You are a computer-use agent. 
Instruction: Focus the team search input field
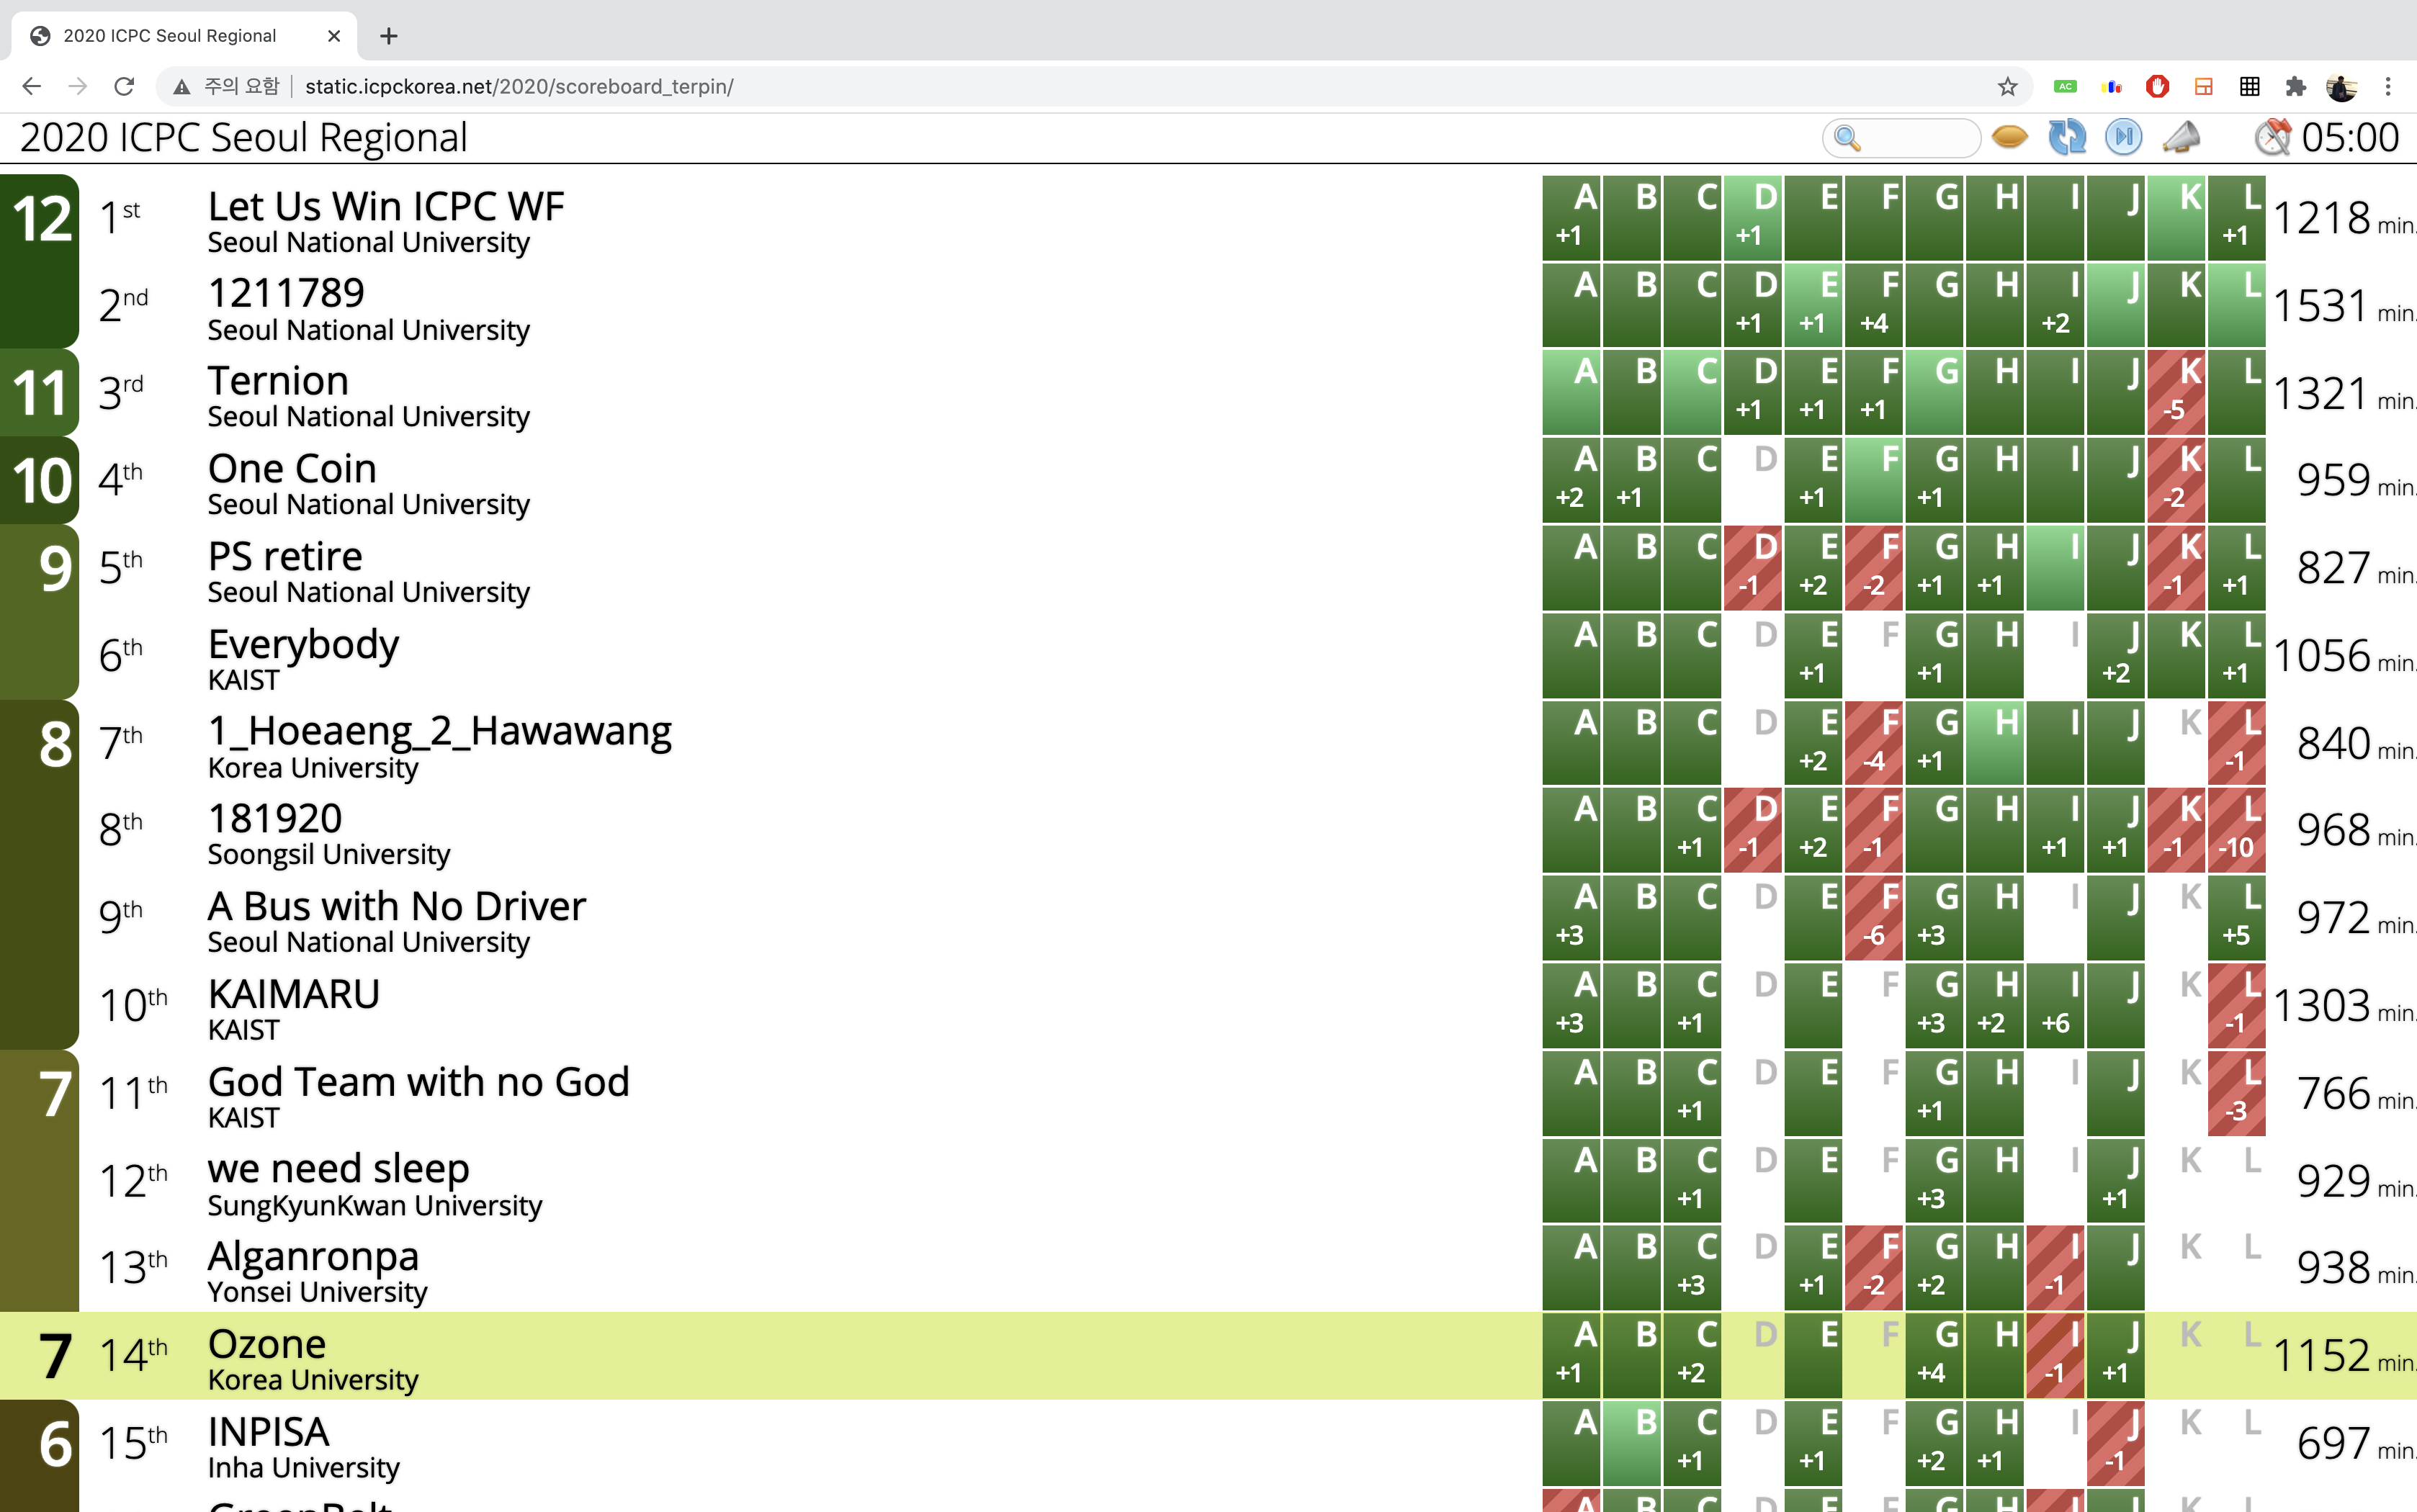(1901, 138)
